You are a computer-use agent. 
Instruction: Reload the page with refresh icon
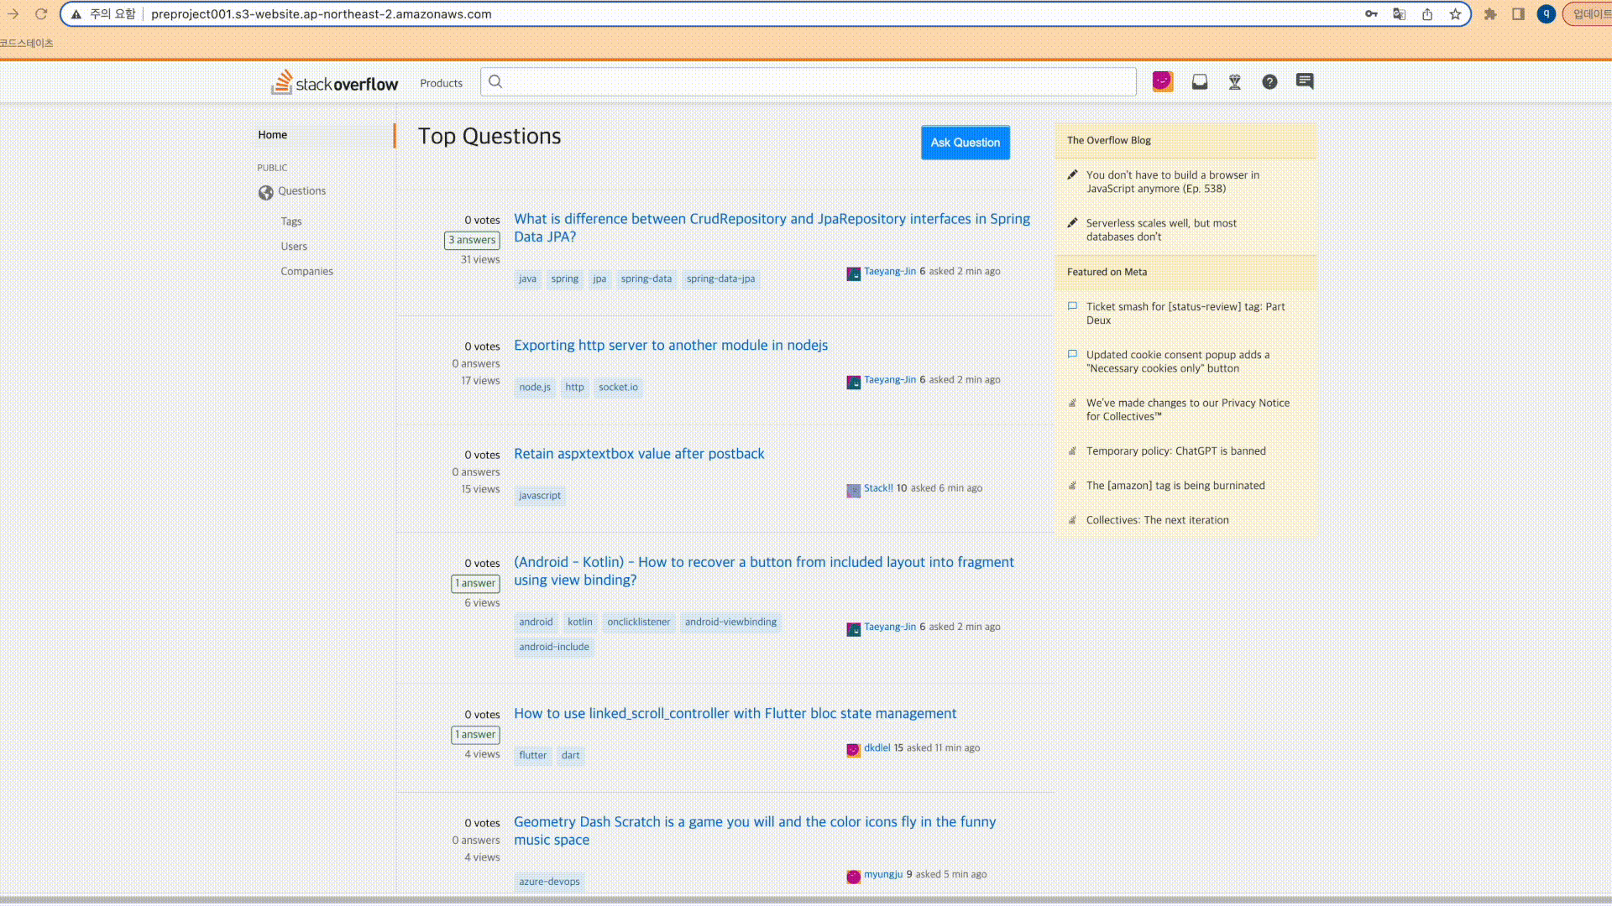click(40, 14)
